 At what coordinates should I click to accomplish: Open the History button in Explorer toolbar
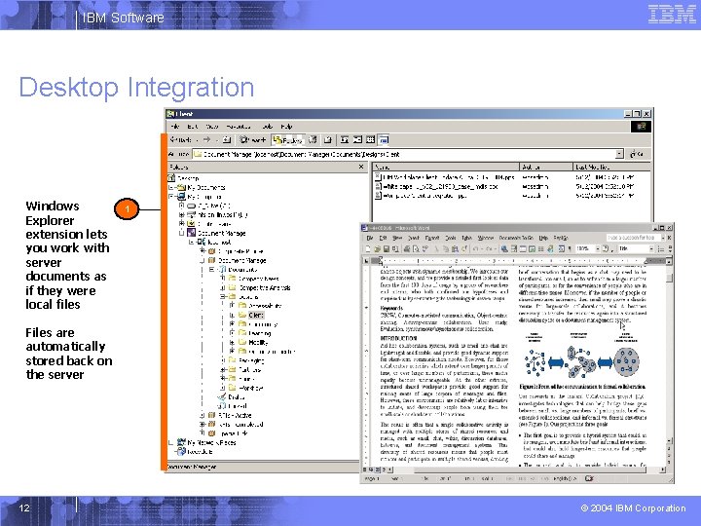click(x=313, y=140)
